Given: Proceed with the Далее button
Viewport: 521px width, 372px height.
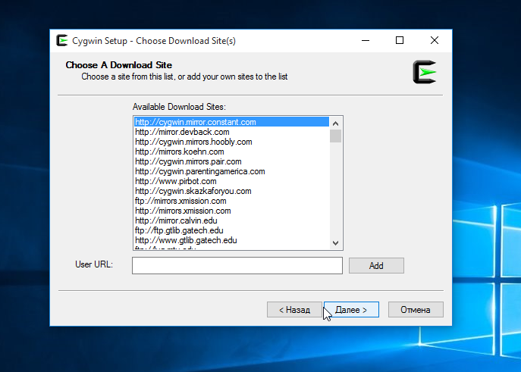Looking at the screenshot, I should (351, 310).
